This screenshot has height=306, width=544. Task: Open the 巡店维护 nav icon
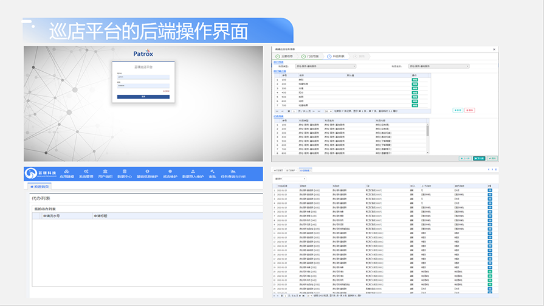tap(170, 171)
